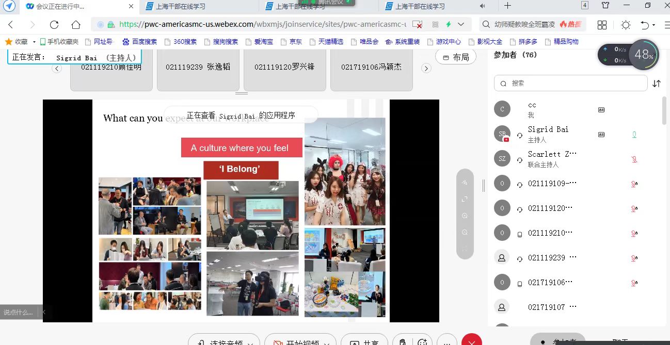670x345 pixels.
Task: Reload the browser page
Action: pos(54,25)
